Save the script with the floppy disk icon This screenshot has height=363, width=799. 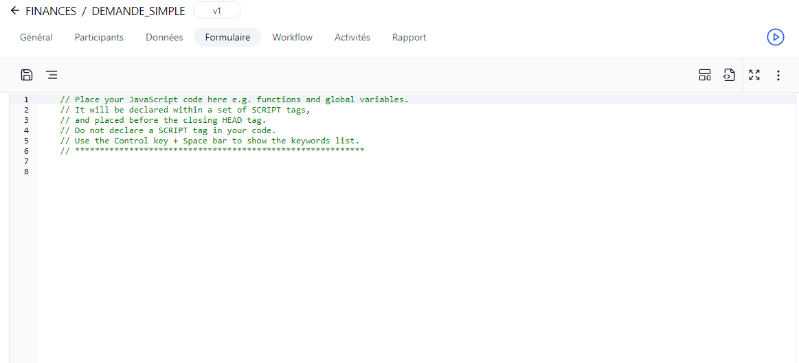tap(27, 75)
